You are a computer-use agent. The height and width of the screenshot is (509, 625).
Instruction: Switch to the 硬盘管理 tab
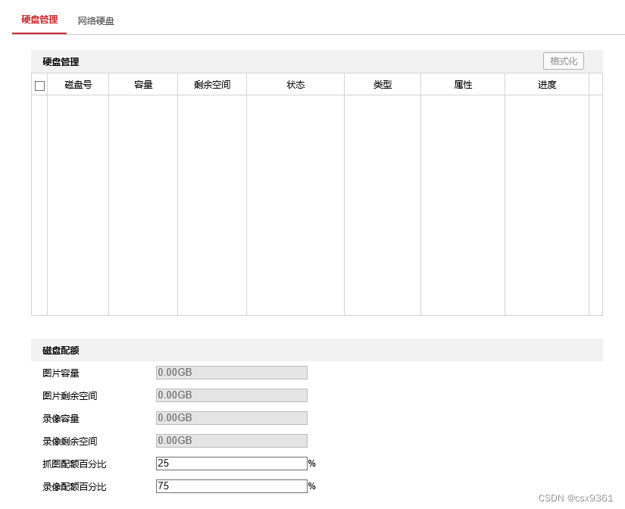pyautogui.click(x=39, y=20)
